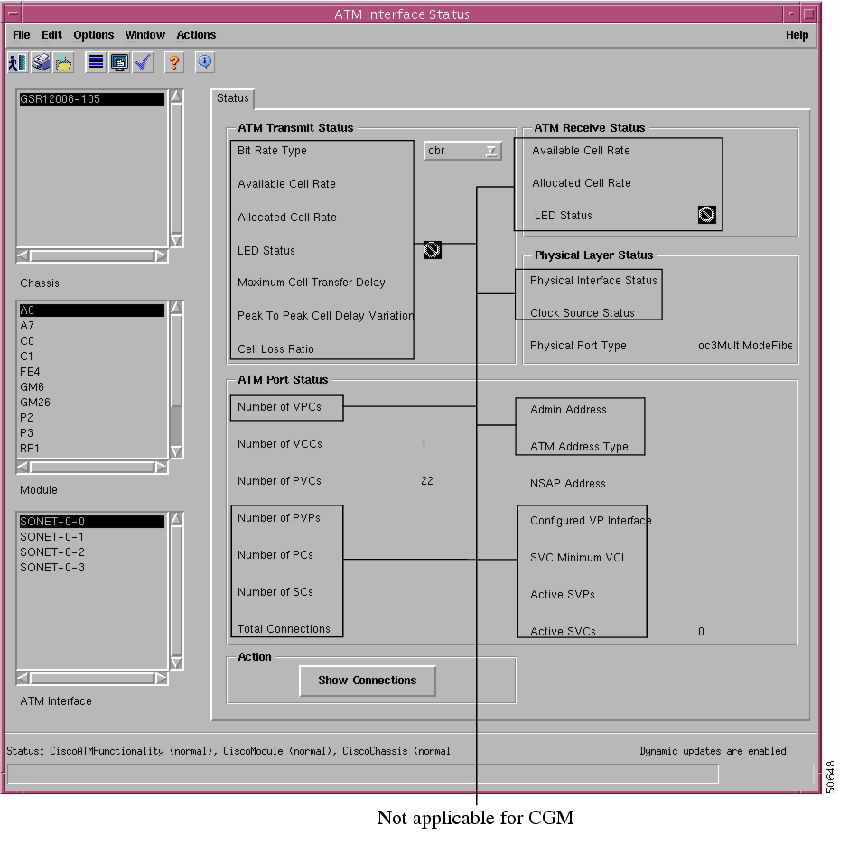Open the Options menu
Screen dimensions: 867x844
tap(93, 35)
